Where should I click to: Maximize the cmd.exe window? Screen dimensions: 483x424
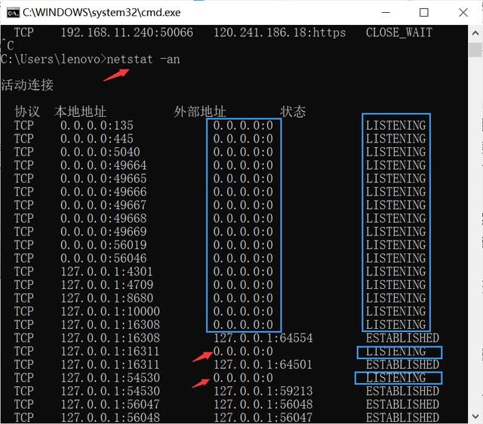pyautogui.click(x=424, y=13)
